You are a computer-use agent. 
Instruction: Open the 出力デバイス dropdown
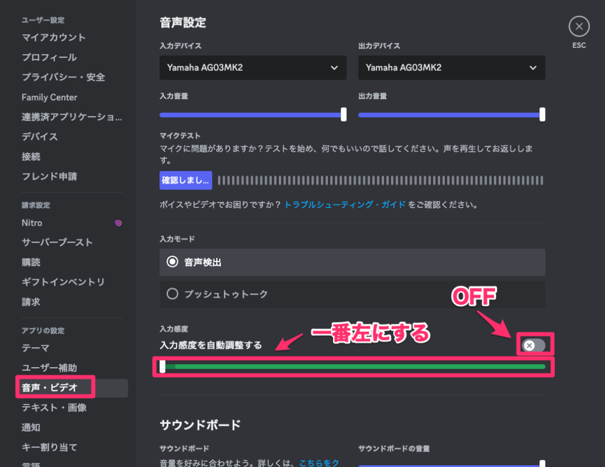(451, 67)
